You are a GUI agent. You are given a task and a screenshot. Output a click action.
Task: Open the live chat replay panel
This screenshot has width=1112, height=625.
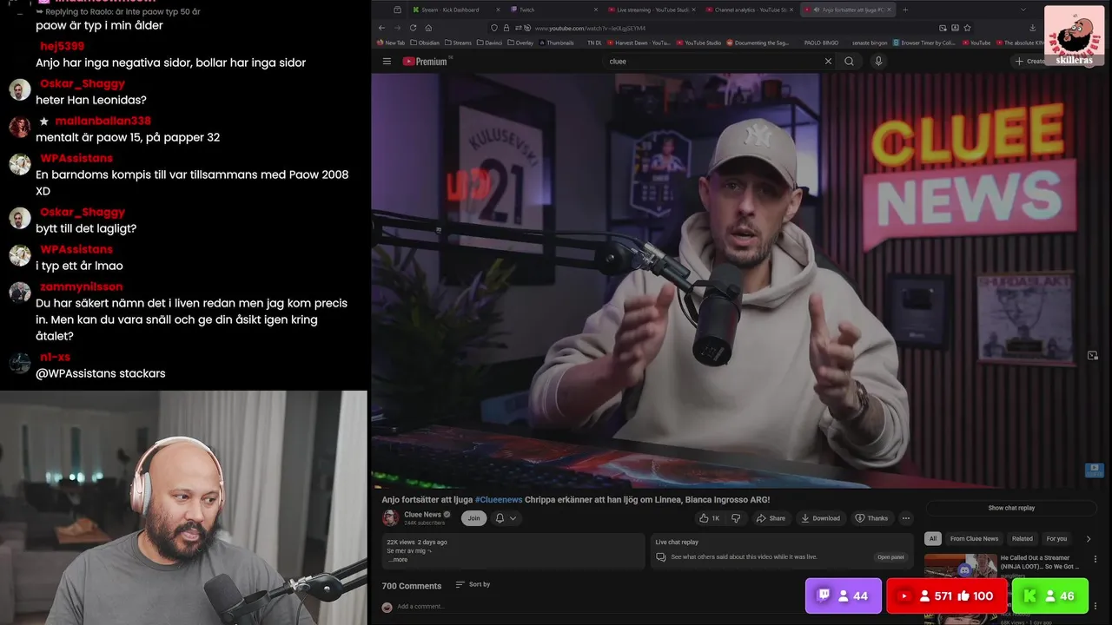(890, 557)
